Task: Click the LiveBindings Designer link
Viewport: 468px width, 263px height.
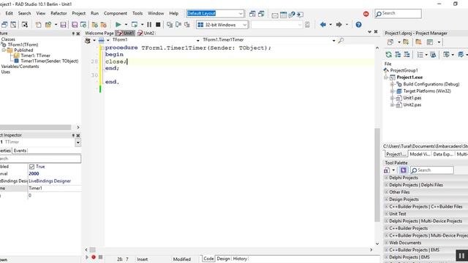Action: click(x=50, y=181)
